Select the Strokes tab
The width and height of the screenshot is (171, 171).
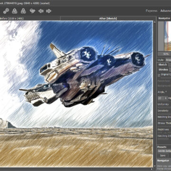[164, 69]
